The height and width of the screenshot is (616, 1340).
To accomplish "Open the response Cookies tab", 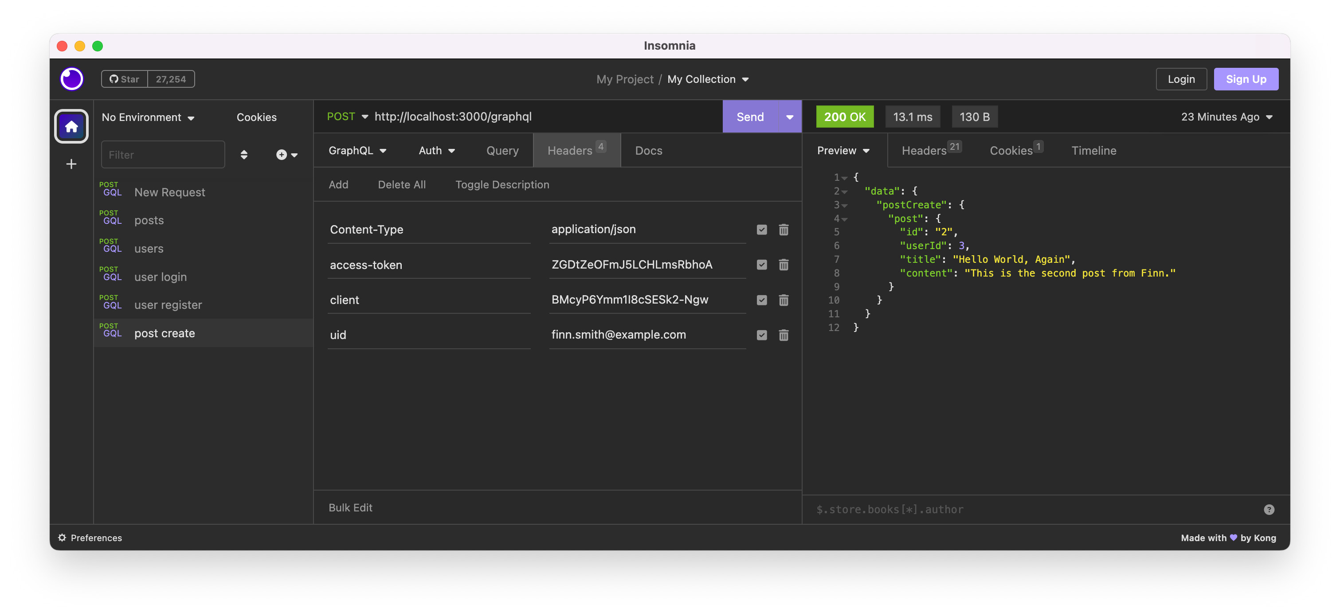I will [x=1016, y=150].
